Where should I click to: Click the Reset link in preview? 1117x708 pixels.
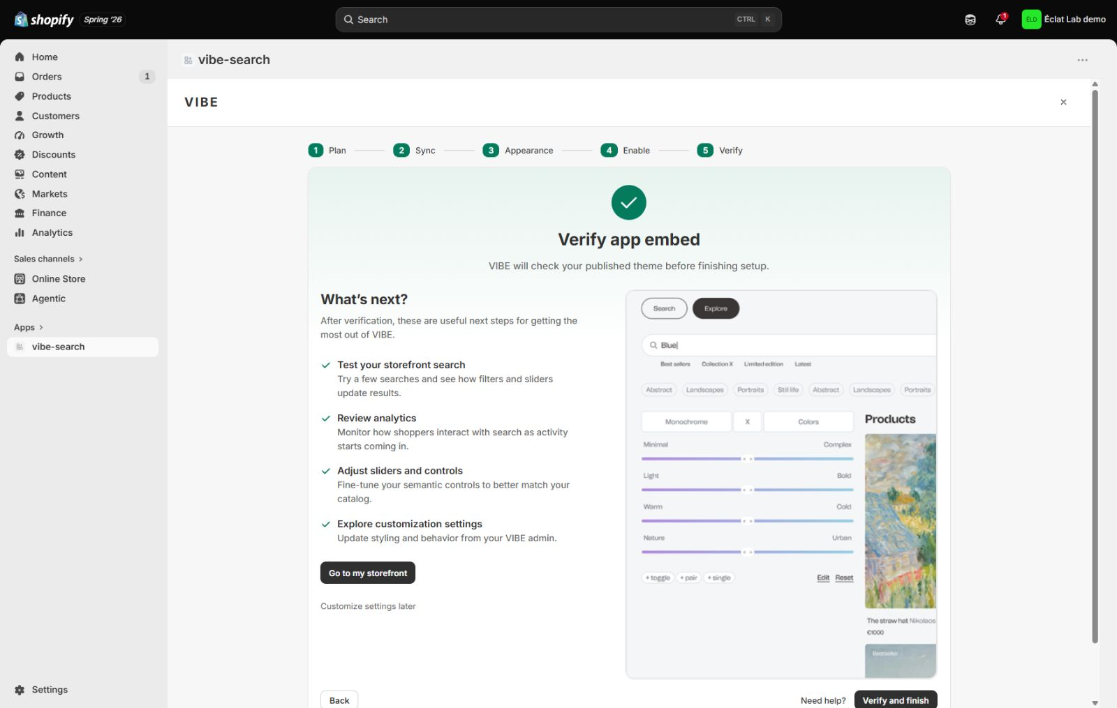click(844, 578)
